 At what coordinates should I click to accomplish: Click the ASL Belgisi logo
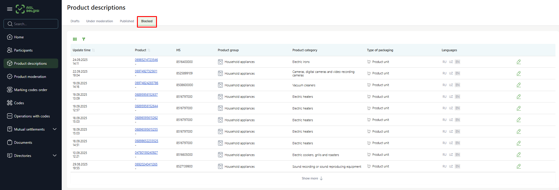[27, 9]
